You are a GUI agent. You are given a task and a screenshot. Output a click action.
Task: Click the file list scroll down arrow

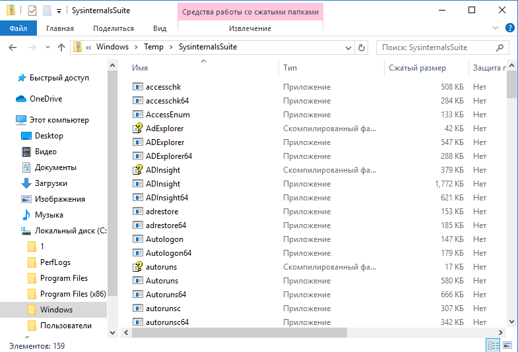pyautogui.click(x=511, y=321)
